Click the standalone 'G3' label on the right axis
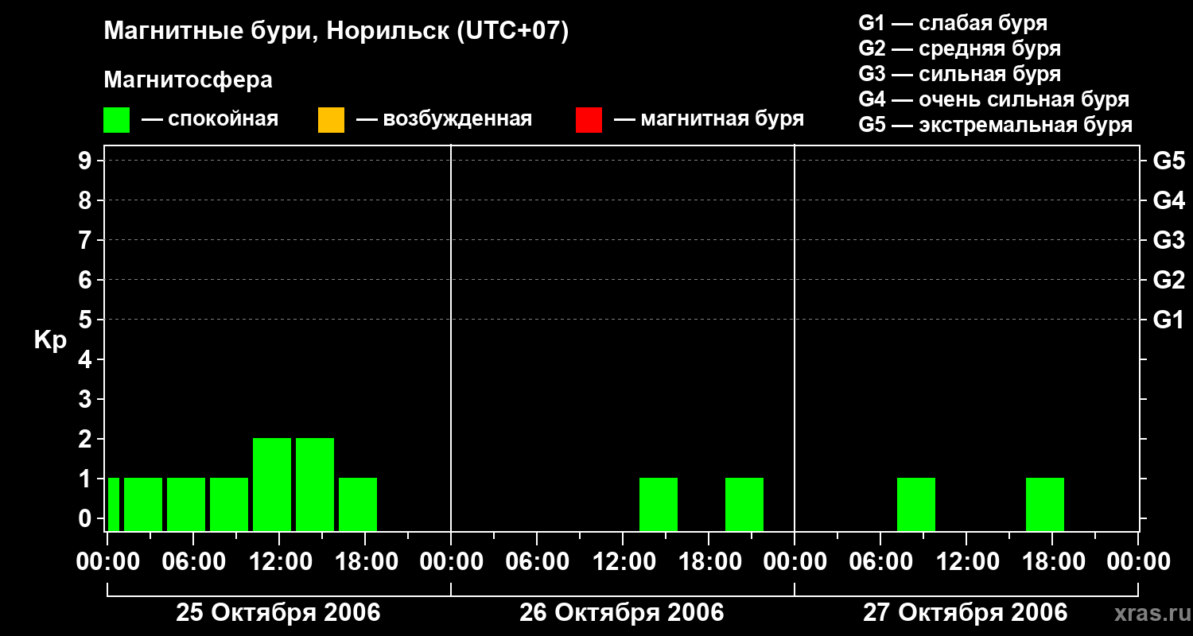Image resolution: width=1193 pixels, height=636 pixels. 1168,240
